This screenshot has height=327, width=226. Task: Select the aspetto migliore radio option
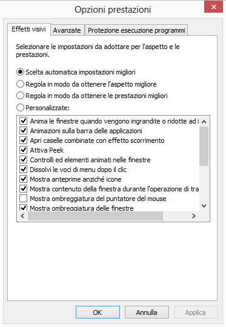point(20,84)
